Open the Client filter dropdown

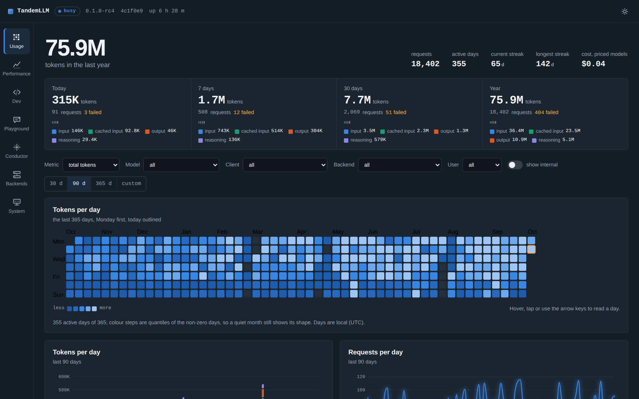point(285,165)
